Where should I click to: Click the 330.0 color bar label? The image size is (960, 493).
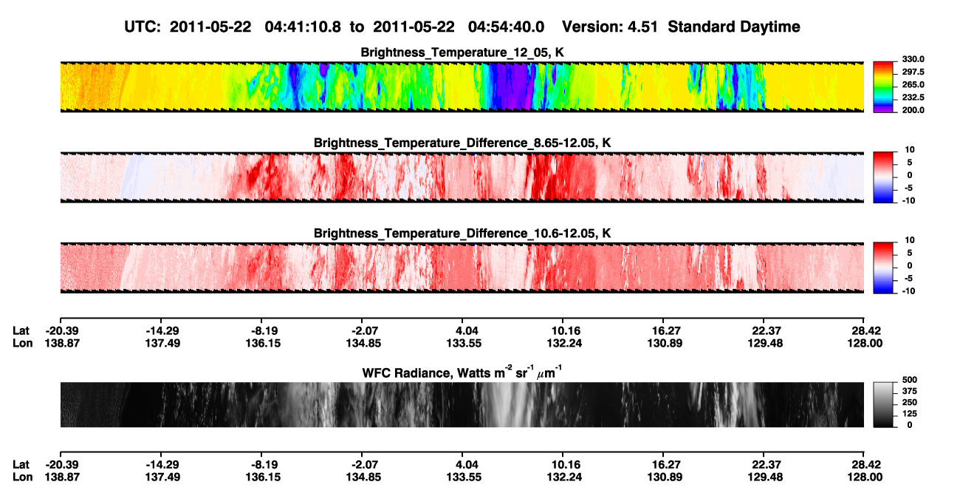coord(913,59)
